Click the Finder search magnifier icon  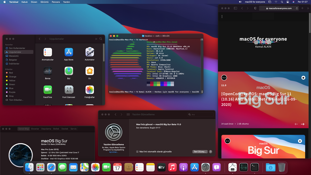[101, 39]
